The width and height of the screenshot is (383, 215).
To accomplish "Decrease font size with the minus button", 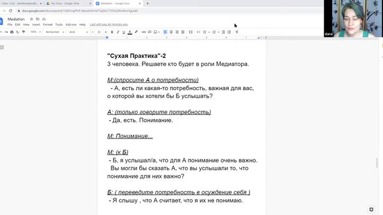I will click(93, 32).
